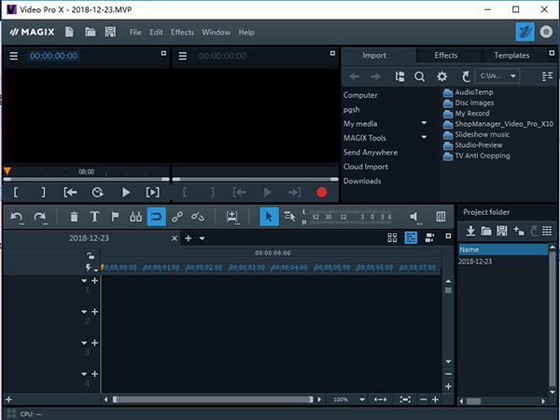Open Cloud Import

pyautogui.click(x=365, y=167)
